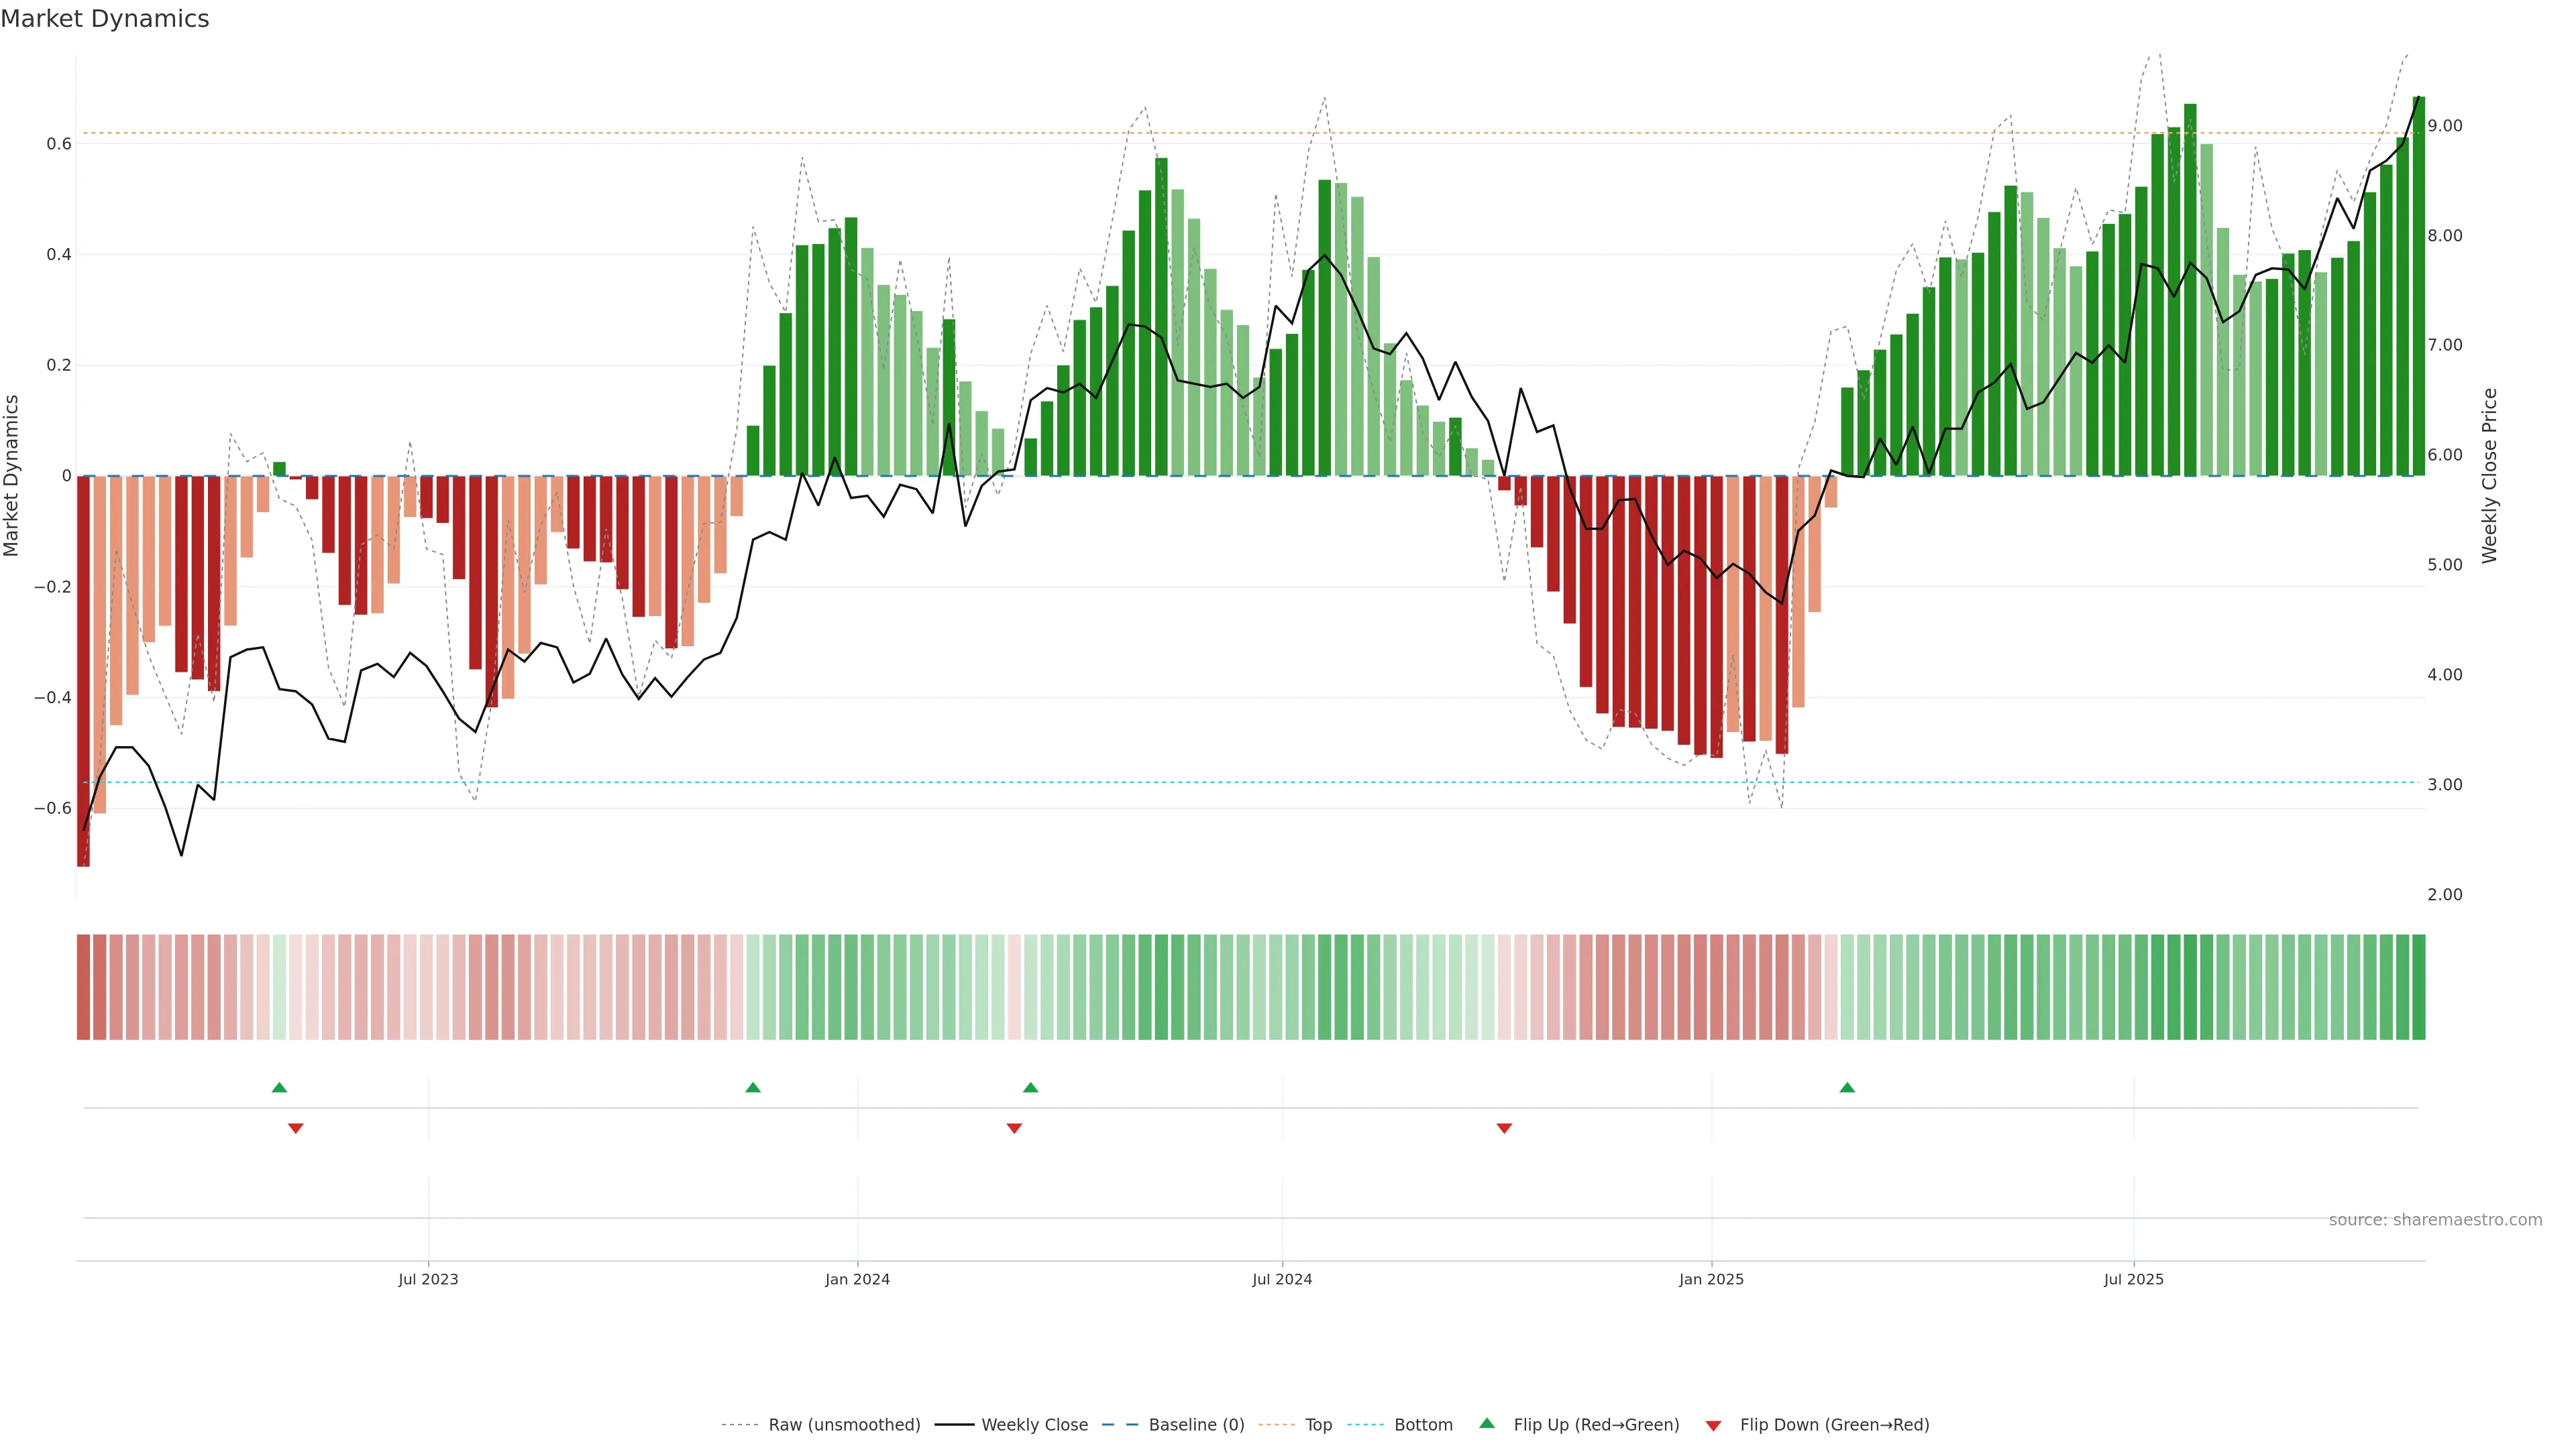Click the Weekly Close Price axis title
The width and height of the screenshot is (2576, 1448).
[x=2489, y=476]
